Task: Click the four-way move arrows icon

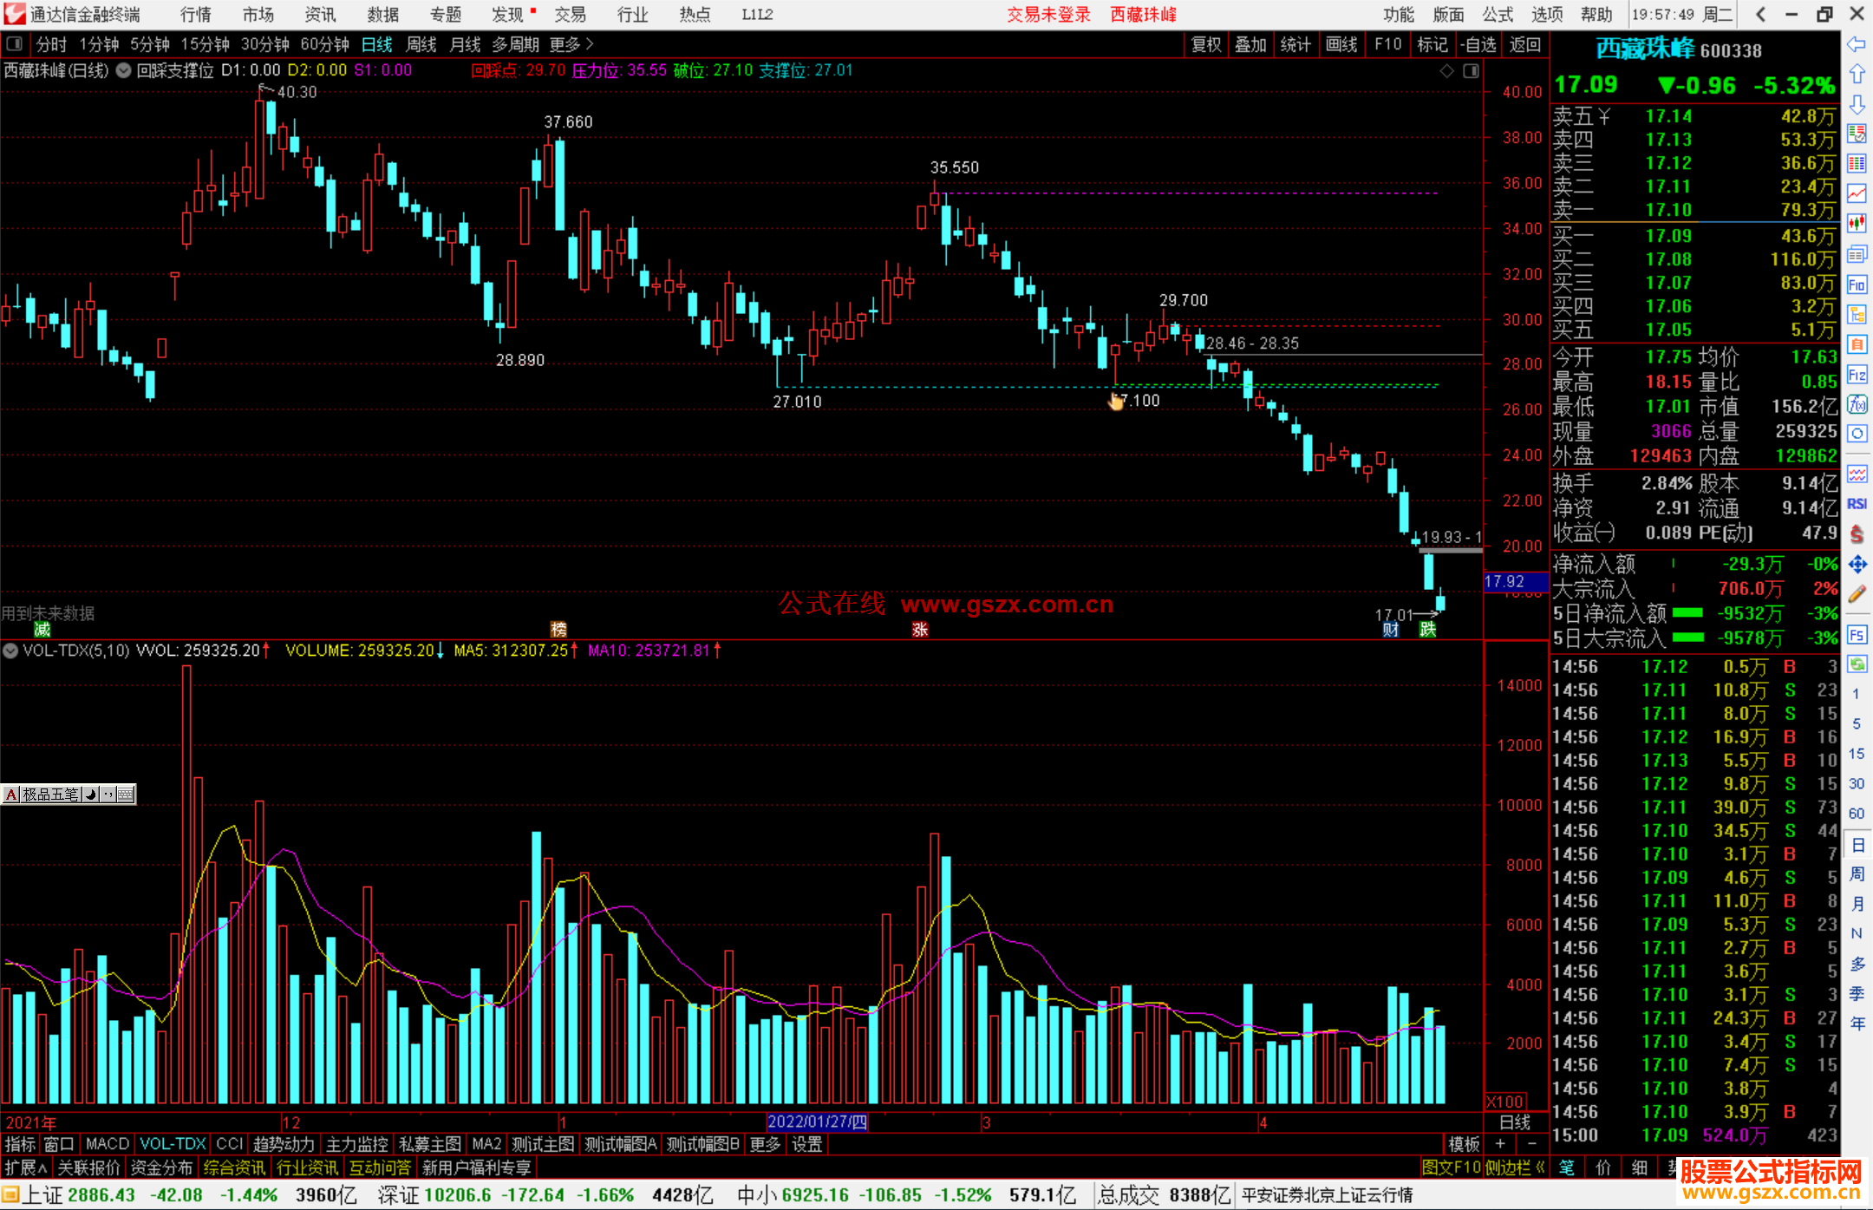Action: (x=1857, y=565)
